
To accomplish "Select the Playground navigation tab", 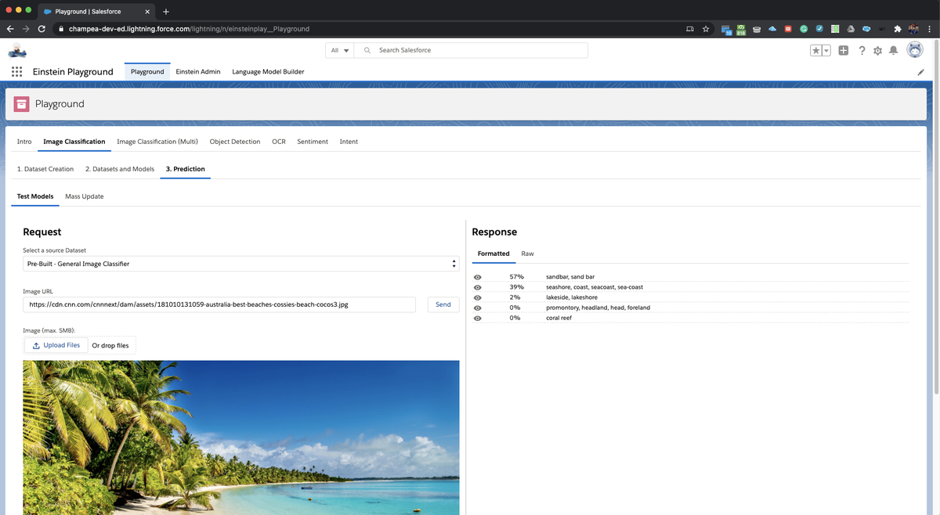I will point(147,71).
